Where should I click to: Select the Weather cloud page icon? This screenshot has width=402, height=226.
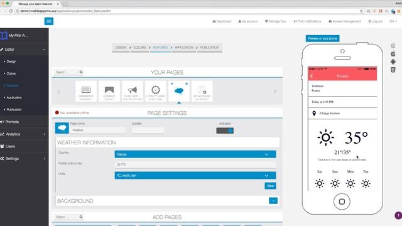178,91
